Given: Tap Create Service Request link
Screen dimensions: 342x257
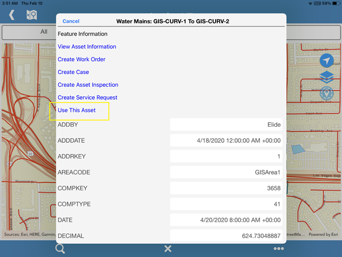Looking at the screenshot, I should pyautogui.click(x=87, y=97).
